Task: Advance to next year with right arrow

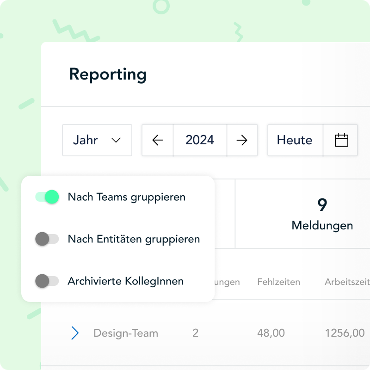Action: click(x=242, y=140)
